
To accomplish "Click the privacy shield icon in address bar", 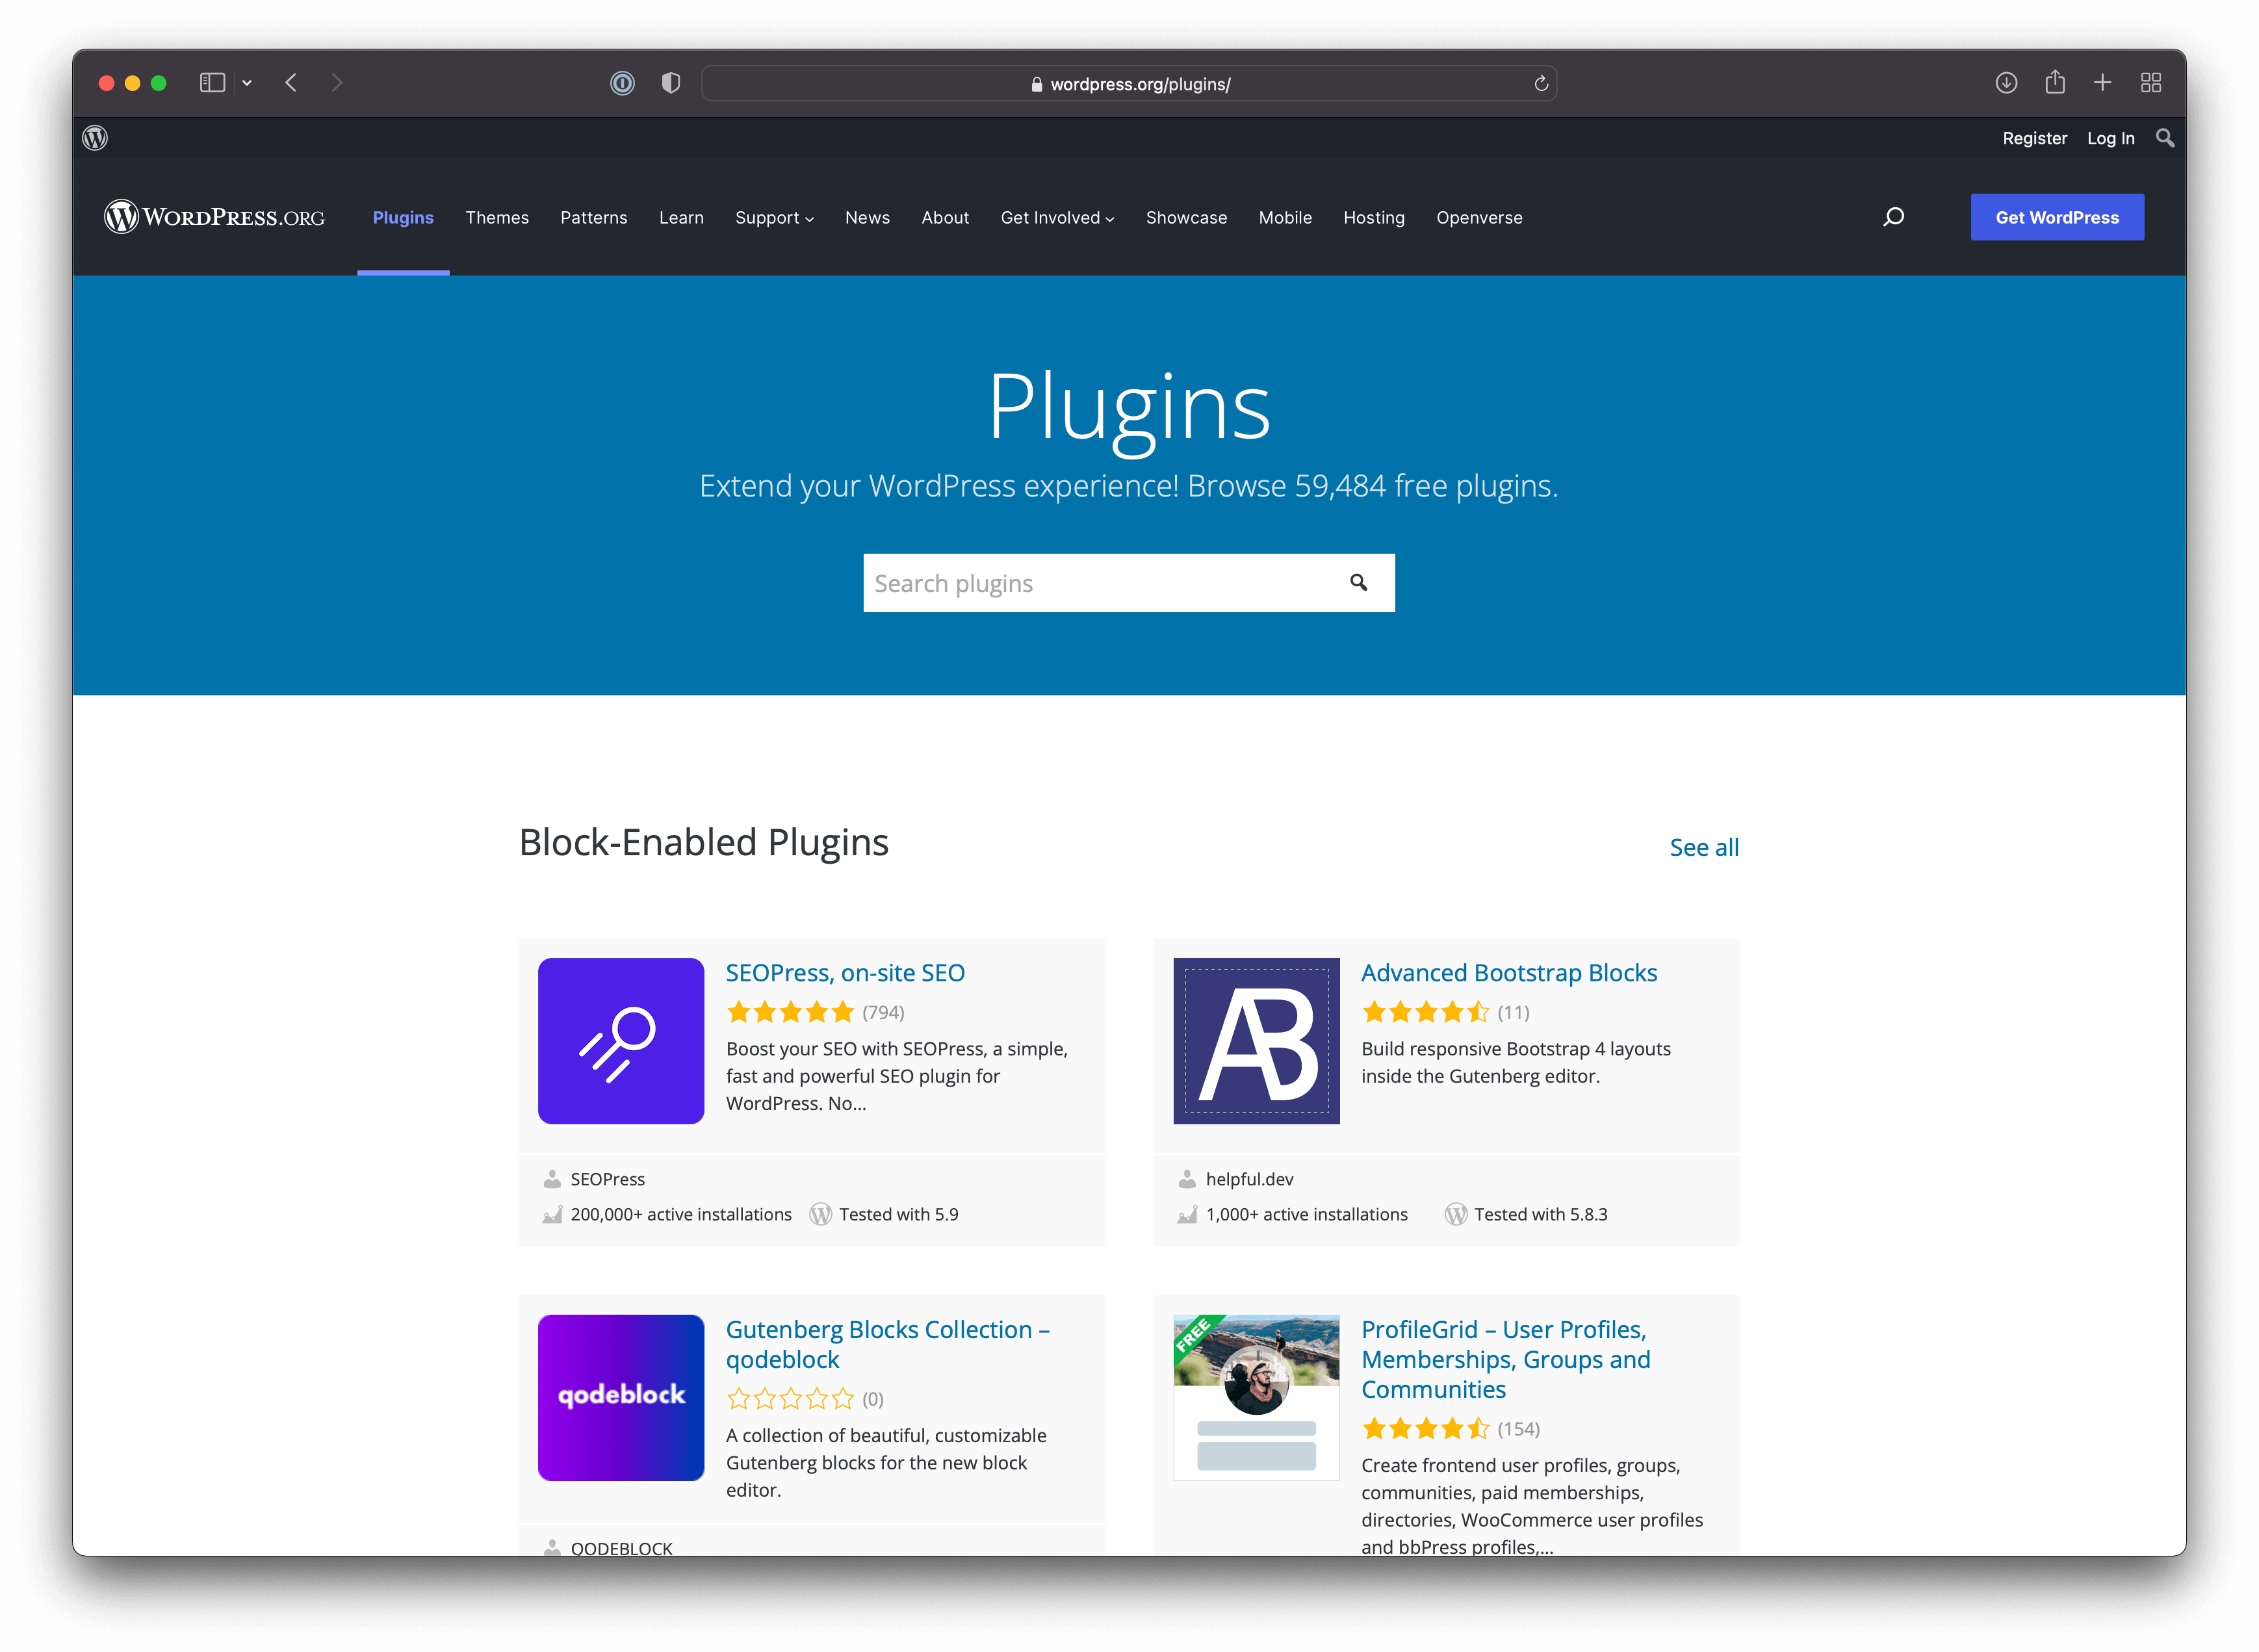I will (672, 83).
